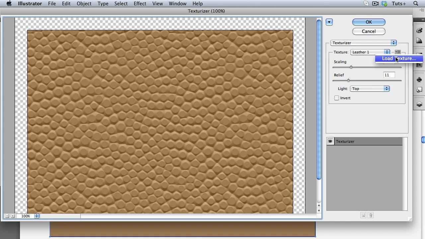Open the Color Guide panel icon
Screen dimensions: 425x239
[419, 41]
